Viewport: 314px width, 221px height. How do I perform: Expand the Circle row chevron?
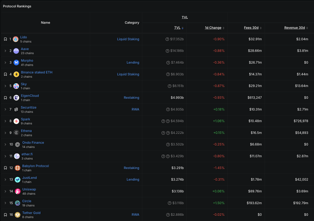pos(6,203)
